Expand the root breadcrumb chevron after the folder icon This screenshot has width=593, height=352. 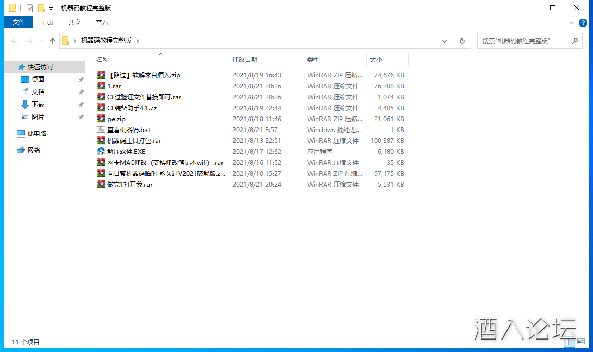point(75,41)
